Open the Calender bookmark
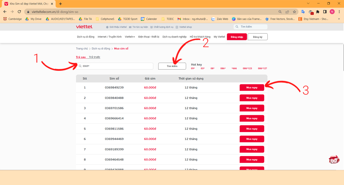The image size is (344, 185). pyautogui.click(x=149, y=19)
